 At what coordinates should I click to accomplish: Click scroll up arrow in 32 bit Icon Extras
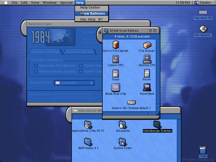point(158,106)
